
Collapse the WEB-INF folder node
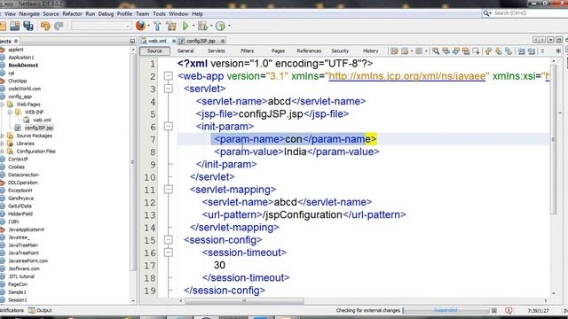click(x=10, y=113)
